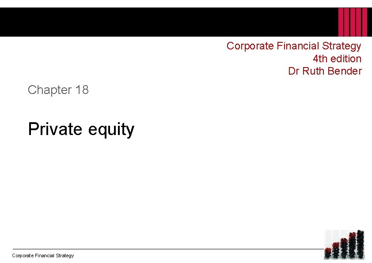Click footer 'Corporate Financial Strategy' text
Viewport: 372px width, 263px height.
43,255
